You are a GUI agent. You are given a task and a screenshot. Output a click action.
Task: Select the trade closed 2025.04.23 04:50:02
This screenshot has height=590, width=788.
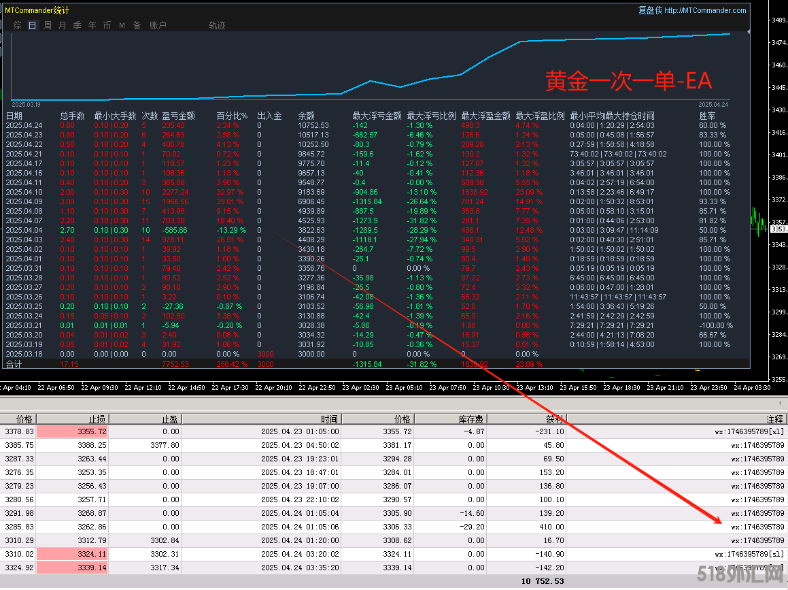[x=393, y=446]
